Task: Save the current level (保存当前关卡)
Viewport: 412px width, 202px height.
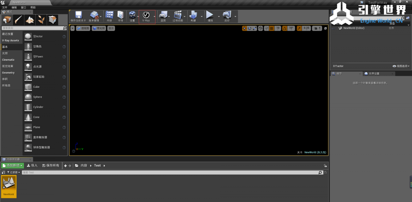Action: (x=78, y=16)
